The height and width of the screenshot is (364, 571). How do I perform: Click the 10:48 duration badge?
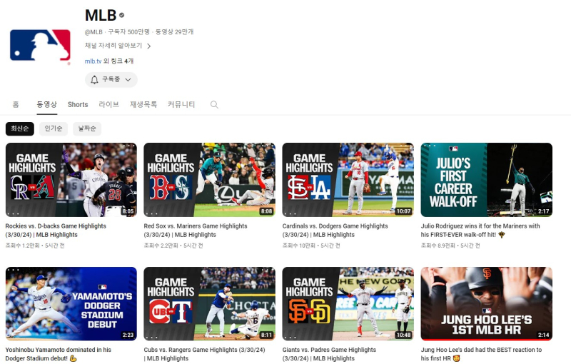tap(403, 335)
